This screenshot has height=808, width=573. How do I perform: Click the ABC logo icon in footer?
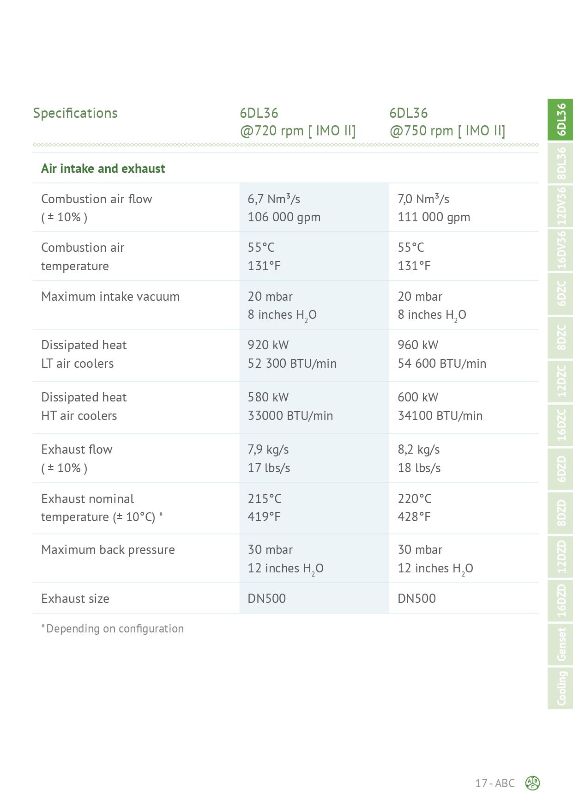click(x=532, y=783)
